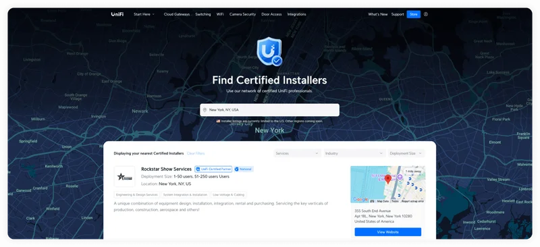Click the Map Data link on mini map
The width and height of the screenshot is (540, 247).
pos(383,201)
